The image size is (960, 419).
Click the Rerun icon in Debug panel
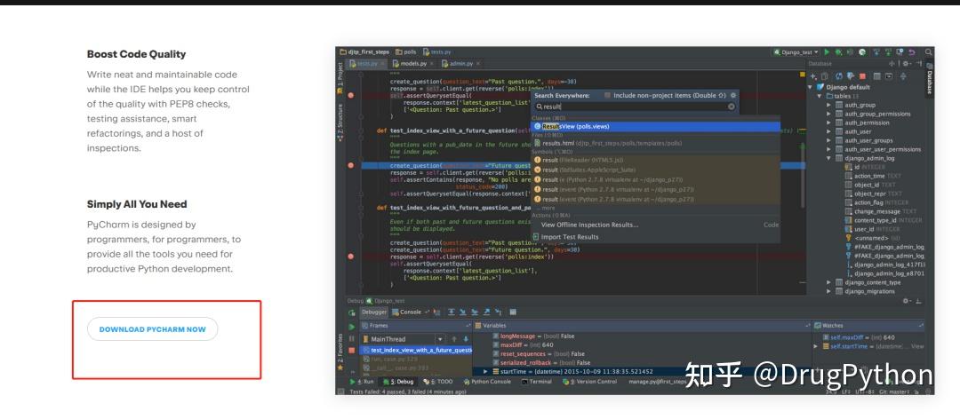tap(352, 312)
